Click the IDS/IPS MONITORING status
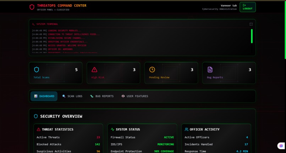Viewport: 286px width, 153px height. click(x=166, y=144)
